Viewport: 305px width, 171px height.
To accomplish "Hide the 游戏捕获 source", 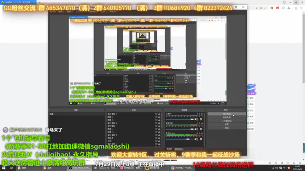I will point(156,126).
